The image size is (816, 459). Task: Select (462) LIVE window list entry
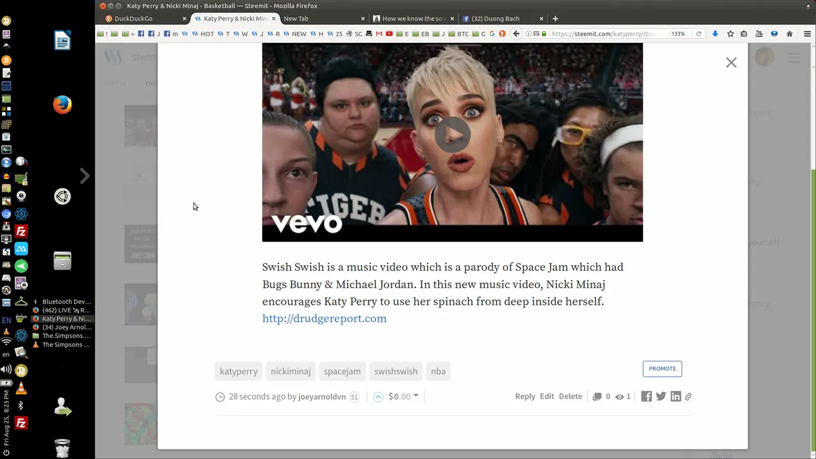[61, 310]
